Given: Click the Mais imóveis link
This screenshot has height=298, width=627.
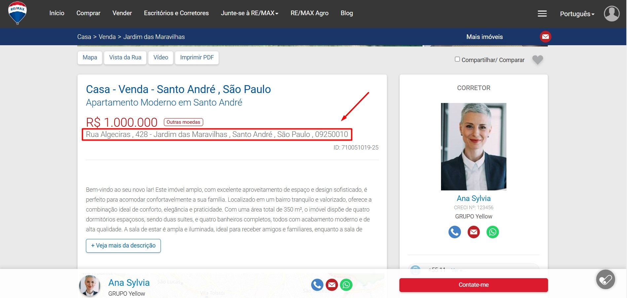Looking at the screenshot, I should (x=485, y=37).
